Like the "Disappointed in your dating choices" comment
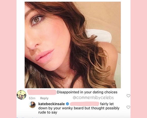The width and height of the screenshot is (147, 118). pos(128,96)
